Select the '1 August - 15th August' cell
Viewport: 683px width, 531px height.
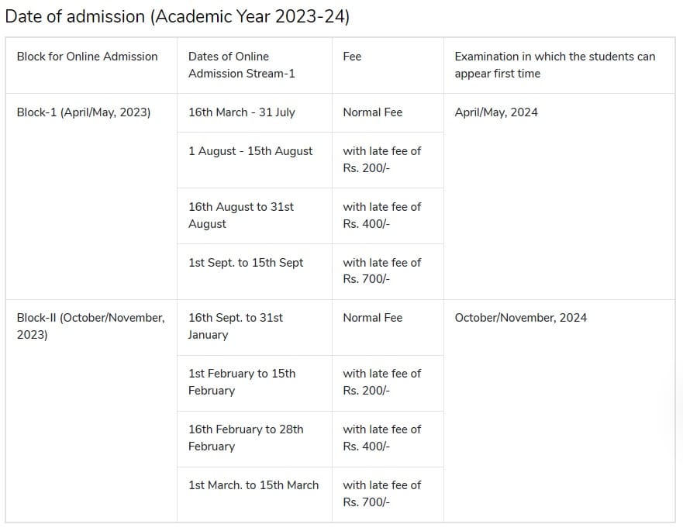coord(250,151)
